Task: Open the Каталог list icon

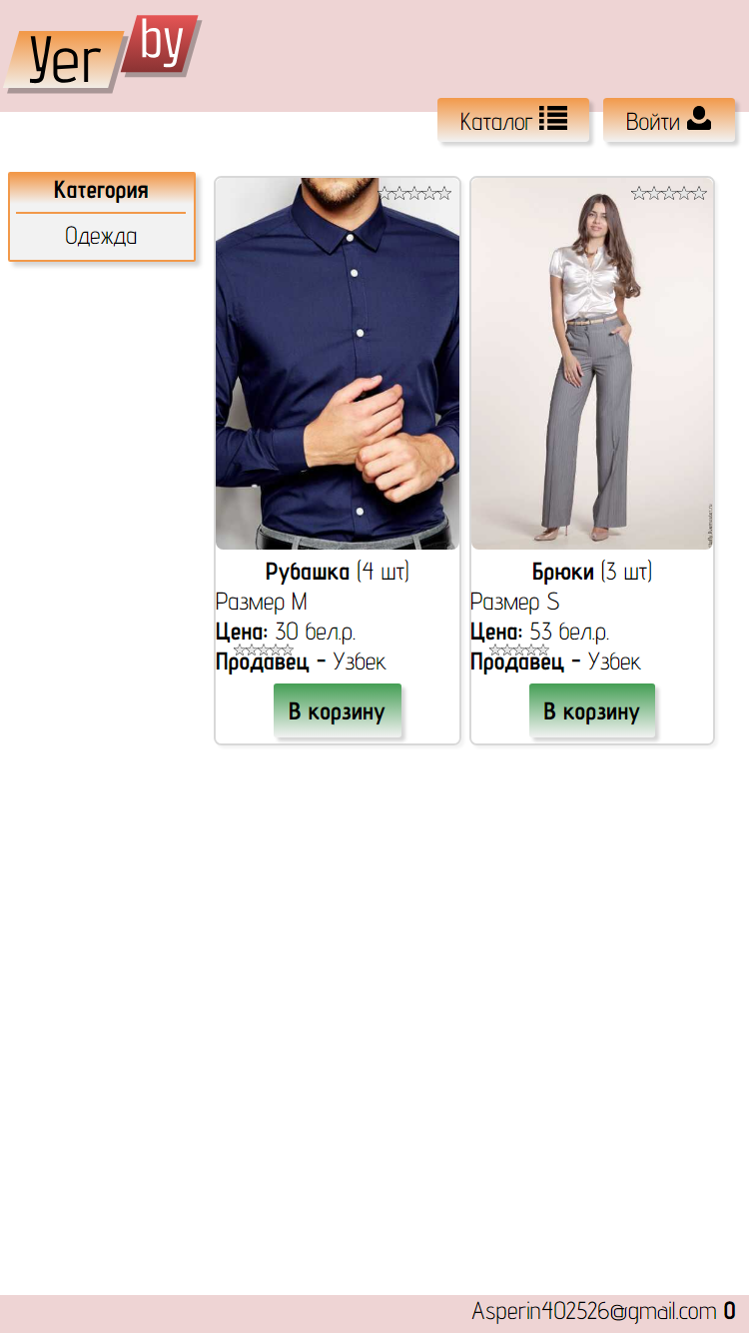Action: [553, 119]
